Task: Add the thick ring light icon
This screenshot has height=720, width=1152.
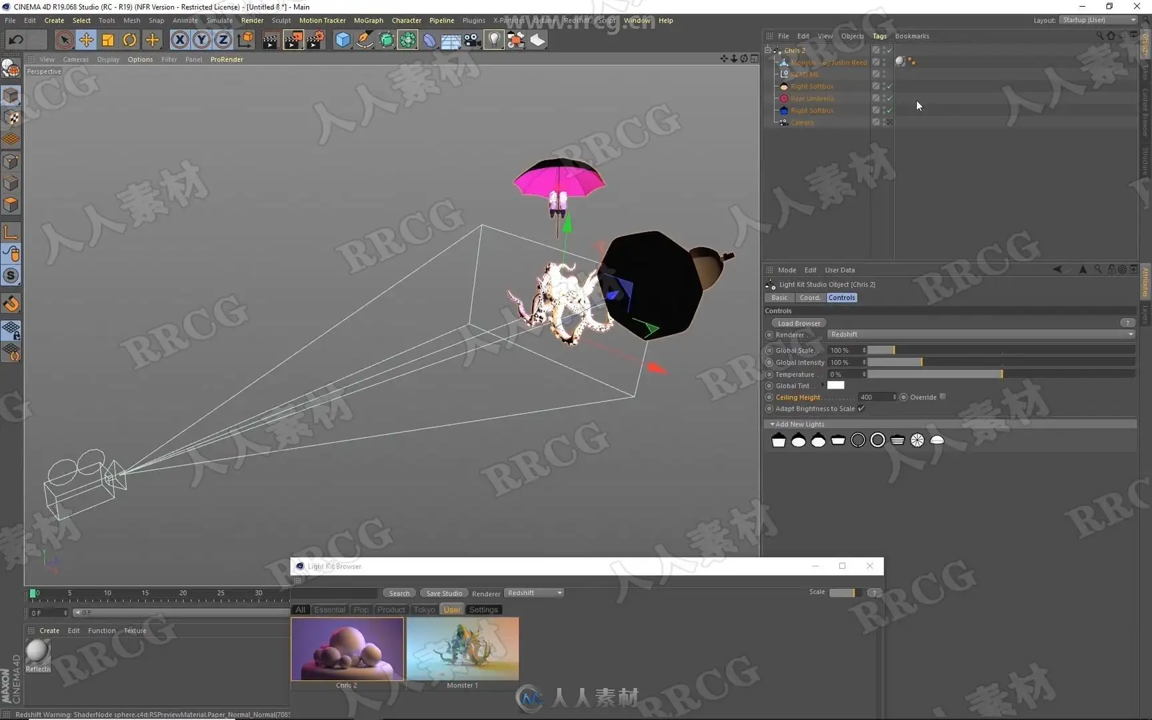Action: 878,440
